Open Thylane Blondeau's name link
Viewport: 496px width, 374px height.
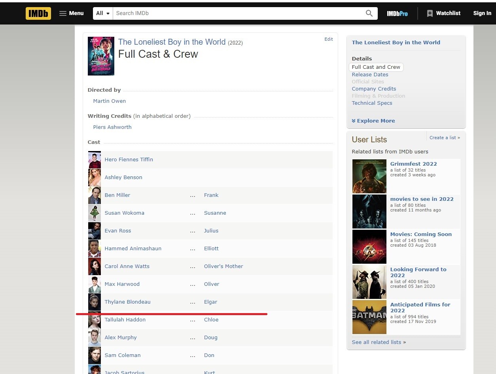point(127,302)
